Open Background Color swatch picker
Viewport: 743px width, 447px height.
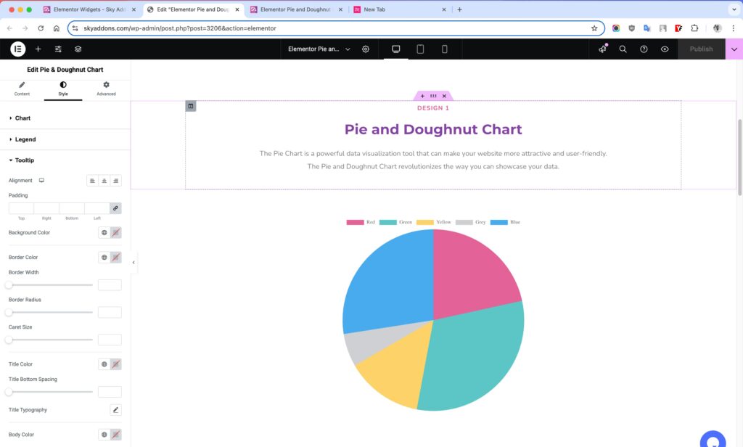[x=115, y=233]
